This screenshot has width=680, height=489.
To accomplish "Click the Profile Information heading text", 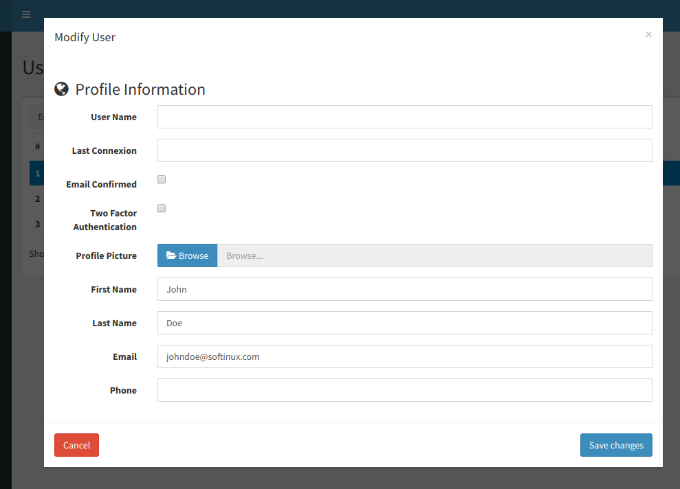I will tap(140, 89).
